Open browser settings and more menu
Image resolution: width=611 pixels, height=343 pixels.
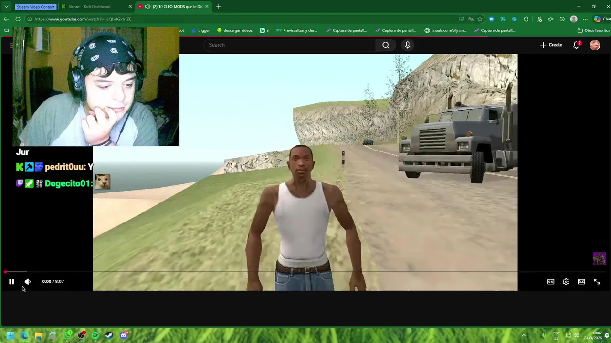[585, 19]
